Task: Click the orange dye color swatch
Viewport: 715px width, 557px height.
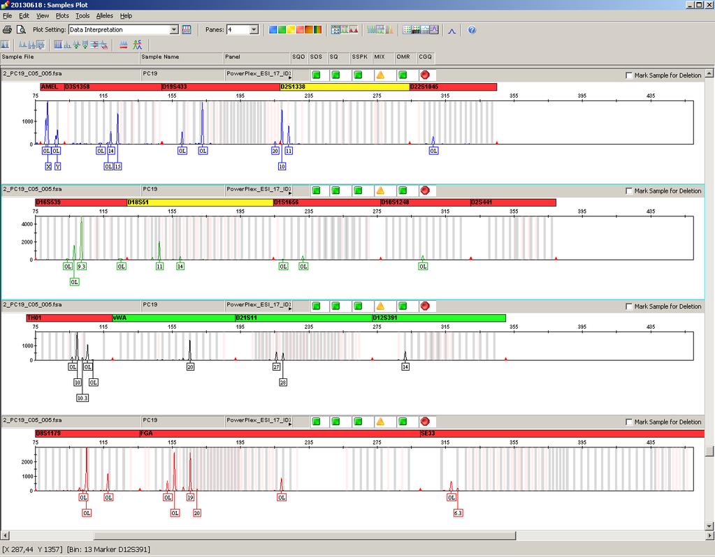Action: click(309, 29)
